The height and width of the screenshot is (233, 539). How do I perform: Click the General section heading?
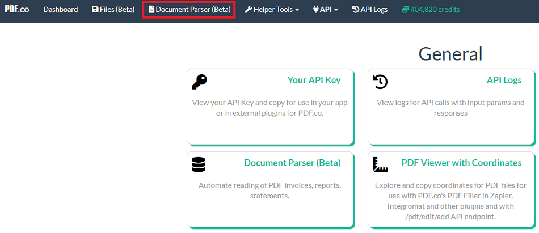(450, 54)
